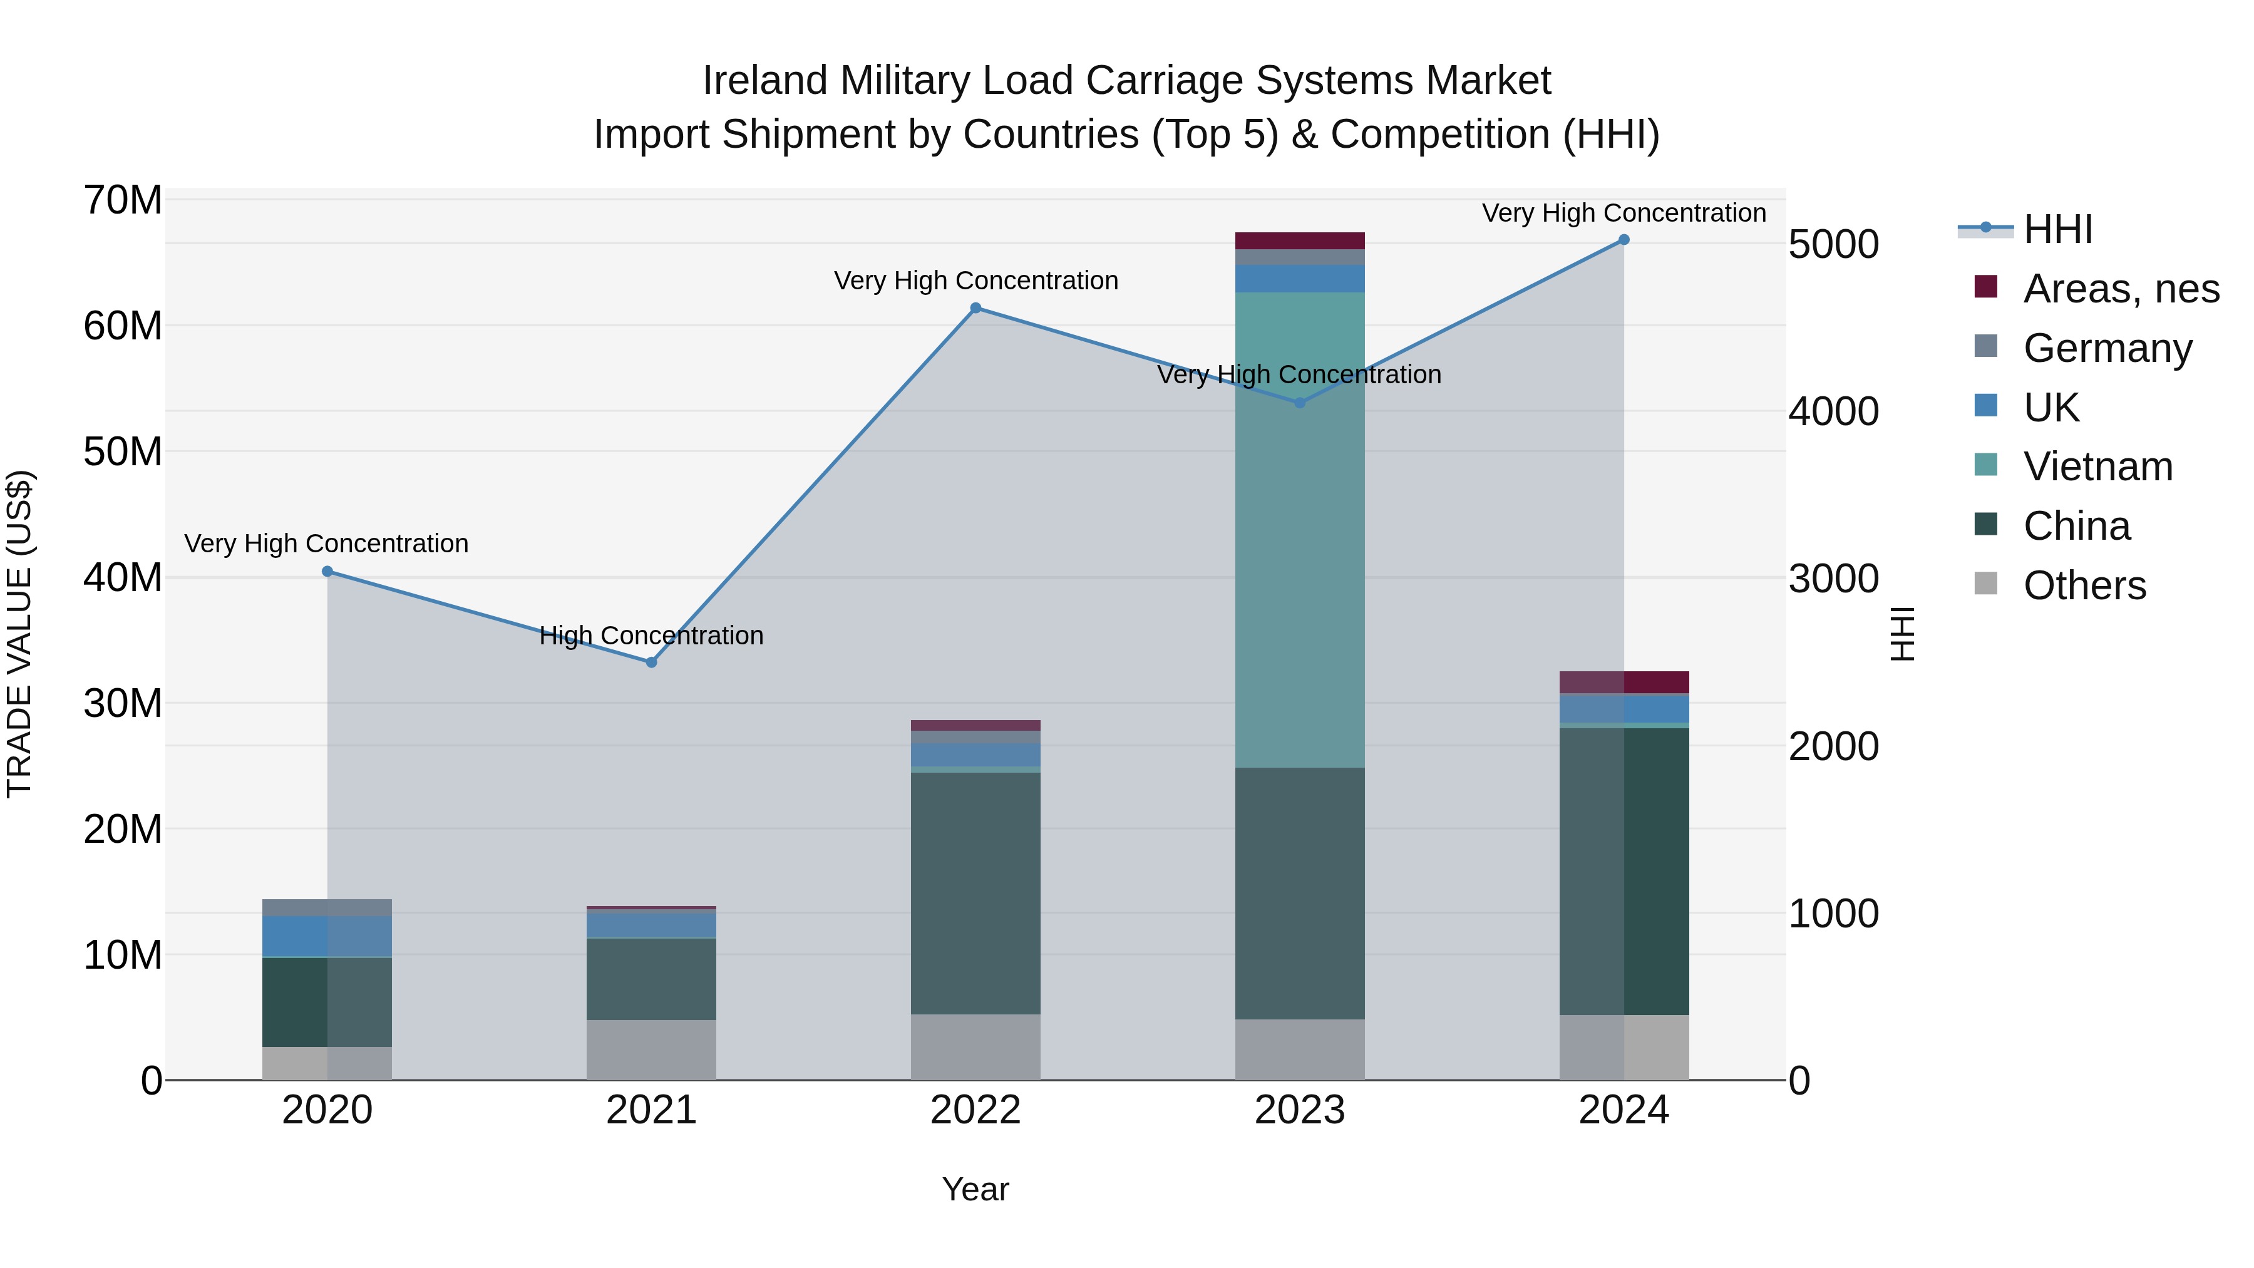Image resolution: width=2254 pixels, height=1268 pixels.
Task: Click 'Very High Concentration' label above 2024
Action: coord(1624,213)
